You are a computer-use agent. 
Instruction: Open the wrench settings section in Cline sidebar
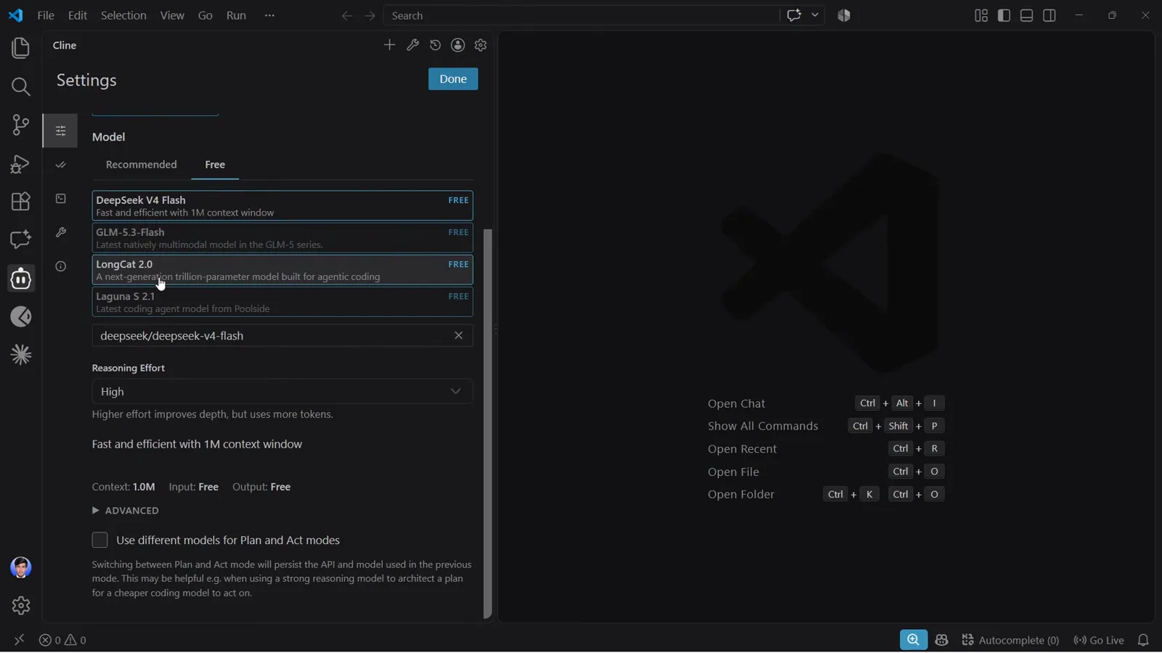tap(61, 233)
